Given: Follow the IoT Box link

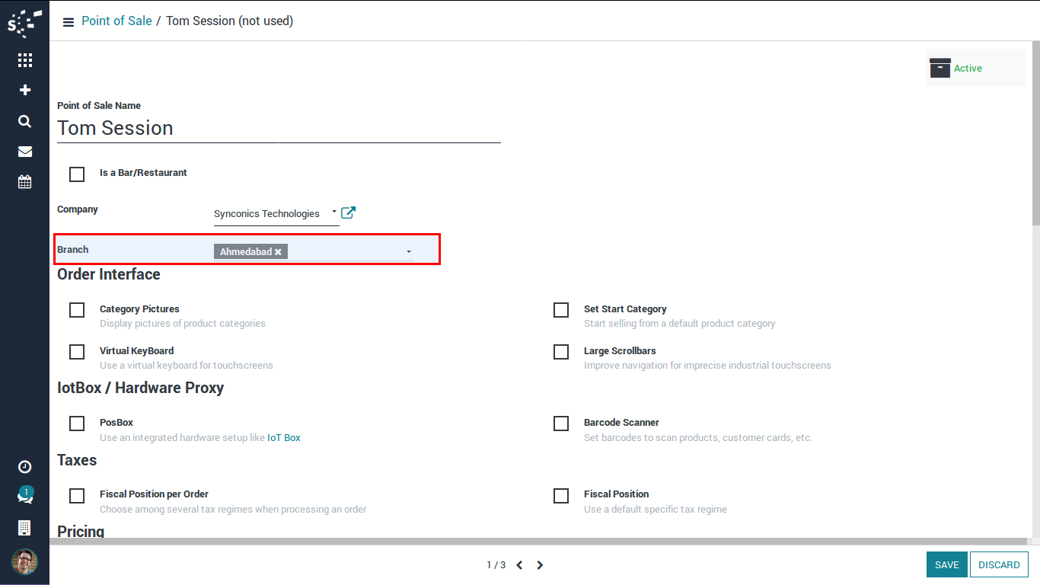Looking at the screenshot, I should coord(283,438).
